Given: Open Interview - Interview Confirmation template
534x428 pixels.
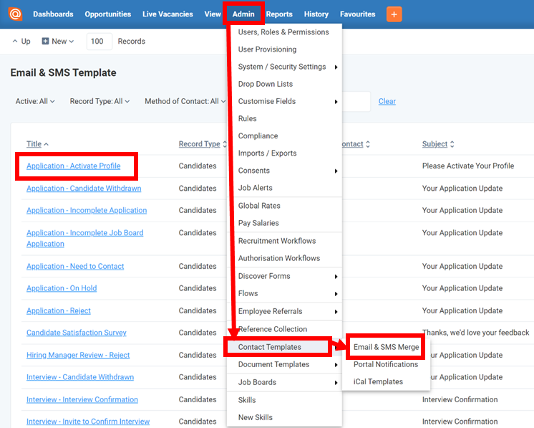Looking at the screenshot, I should click(82, 400).
